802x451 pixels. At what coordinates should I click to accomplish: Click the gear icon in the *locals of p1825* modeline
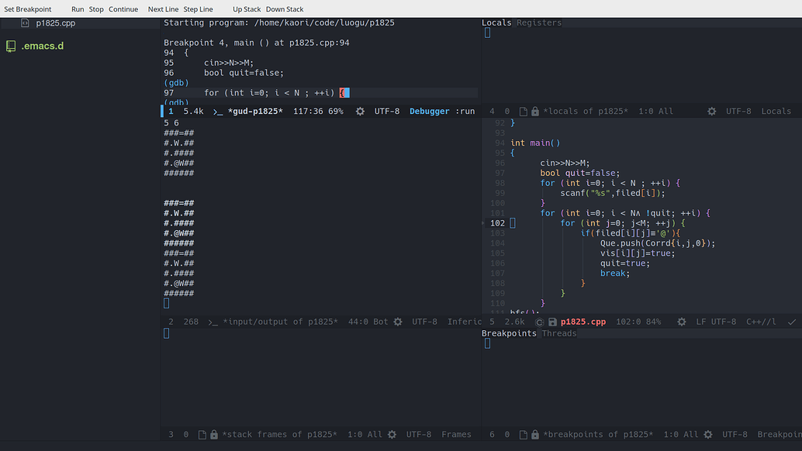click(710, 111)
